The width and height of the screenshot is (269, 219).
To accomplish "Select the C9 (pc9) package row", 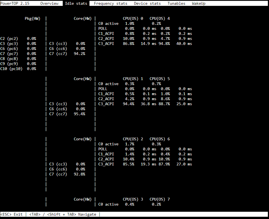I will 18,64.
